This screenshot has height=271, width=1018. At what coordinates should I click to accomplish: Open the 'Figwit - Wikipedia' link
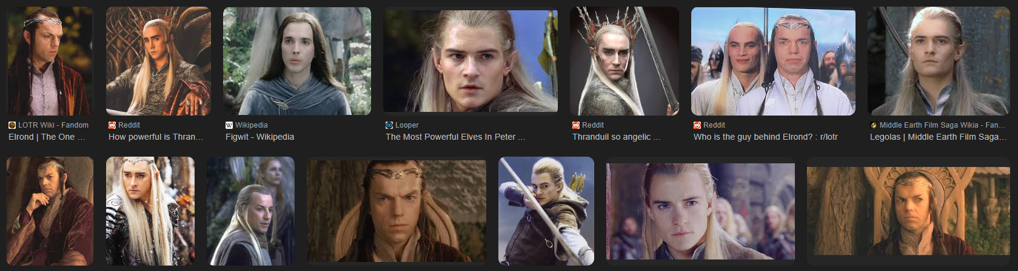pos(260,137)
